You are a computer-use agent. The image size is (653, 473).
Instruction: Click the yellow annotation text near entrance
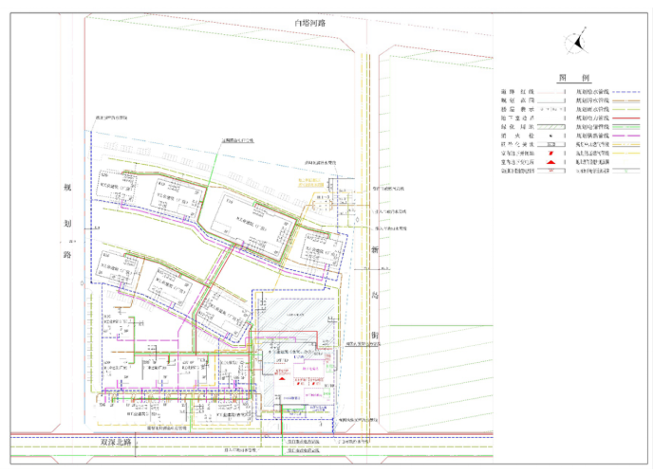coord(310,182)
